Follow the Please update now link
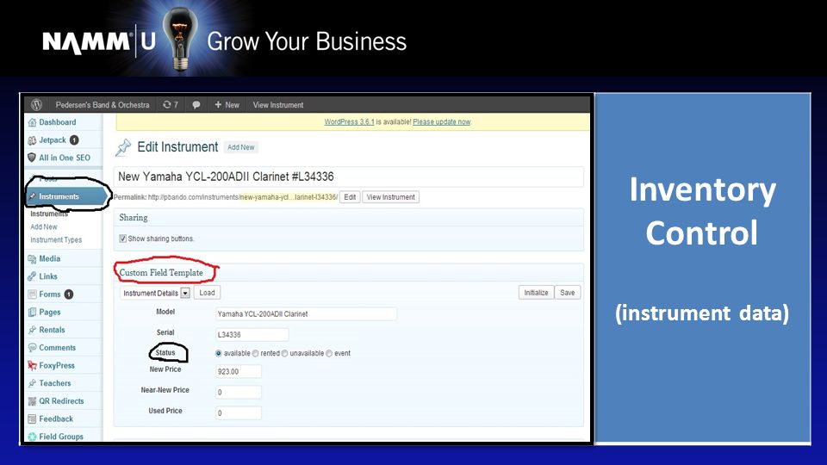The height and width of the screenshot is (465, 827). tap(441, 121)
